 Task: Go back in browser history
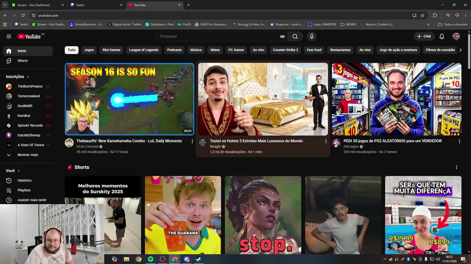click(x=5, y=15)
